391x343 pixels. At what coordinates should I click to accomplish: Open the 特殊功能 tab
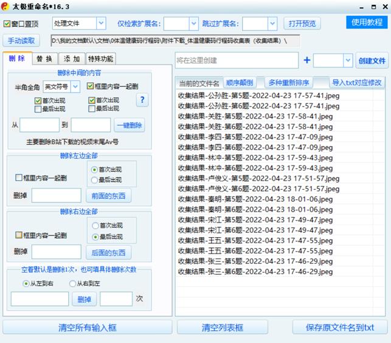pos(100,59)
